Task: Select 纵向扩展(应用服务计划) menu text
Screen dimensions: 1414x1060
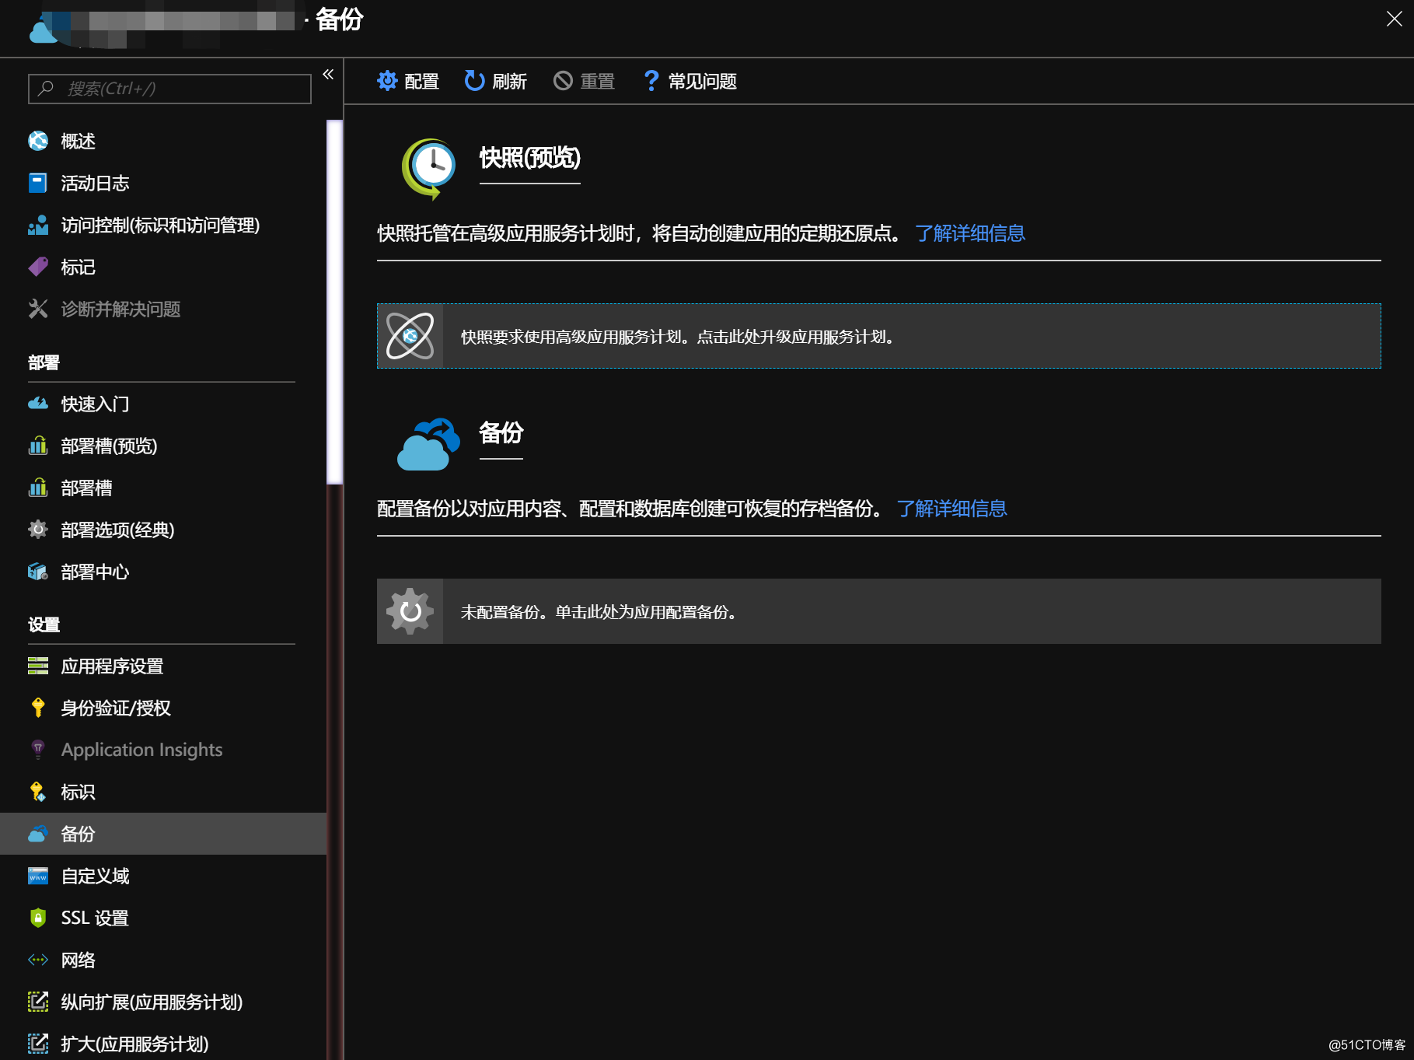Action: [x=152, y=1002]
